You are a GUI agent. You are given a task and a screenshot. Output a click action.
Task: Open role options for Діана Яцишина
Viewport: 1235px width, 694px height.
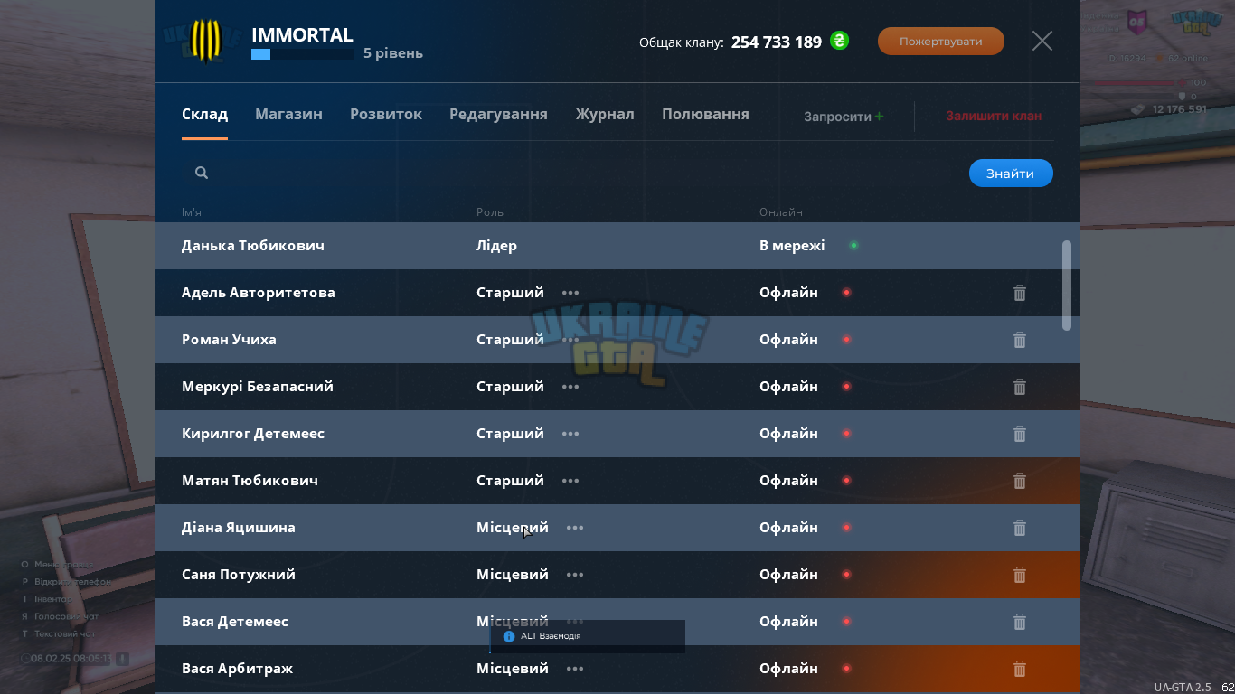coord(575,528)
